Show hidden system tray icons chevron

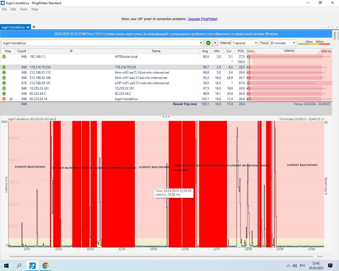[288, 266]
